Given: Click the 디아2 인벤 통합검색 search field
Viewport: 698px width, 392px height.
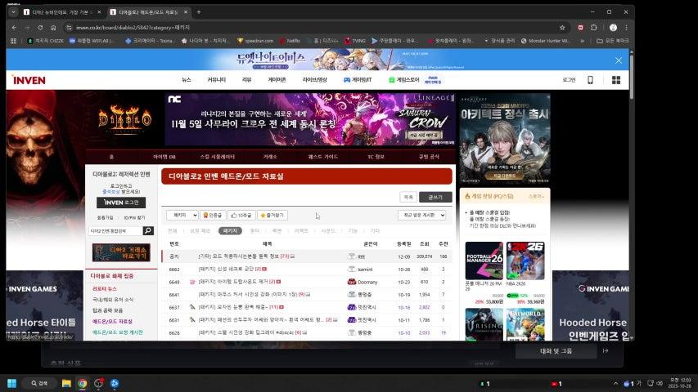Looking at the screenshot, I should [115, 231].
